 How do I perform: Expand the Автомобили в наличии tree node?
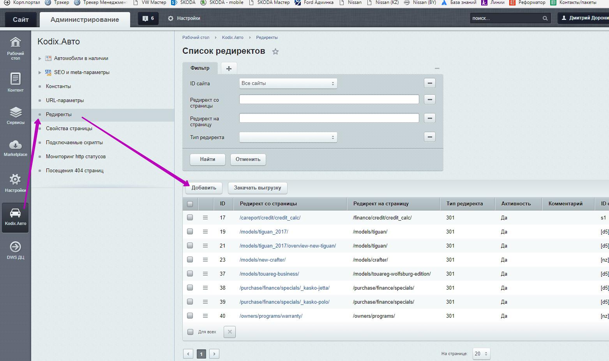[40, 58]
